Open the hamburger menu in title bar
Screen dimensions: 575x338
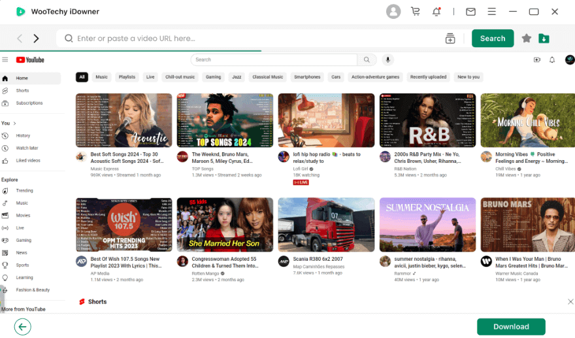pos(492,12)
